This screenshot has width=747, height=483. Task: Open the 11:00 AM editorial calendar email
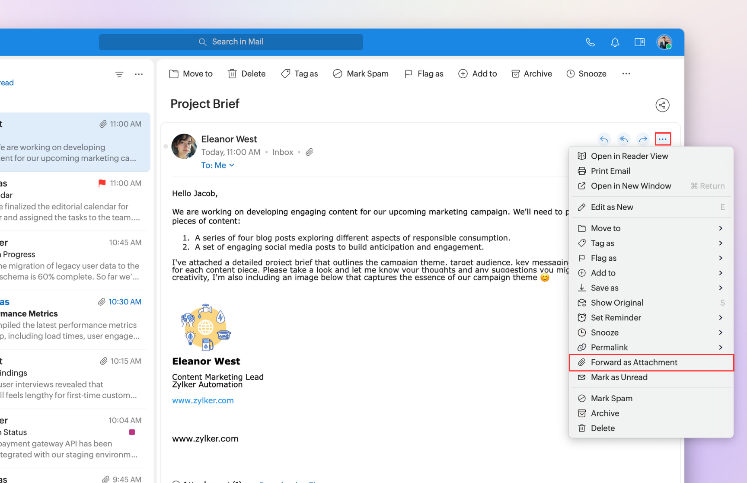click(73, 201)
